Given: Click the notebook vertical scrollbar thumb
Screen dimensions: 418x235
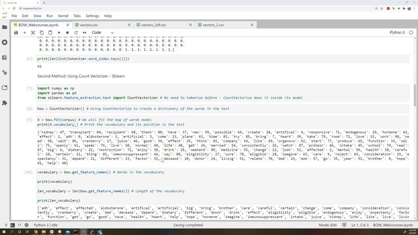Looking at the screenshot, I should click(415, 95).
